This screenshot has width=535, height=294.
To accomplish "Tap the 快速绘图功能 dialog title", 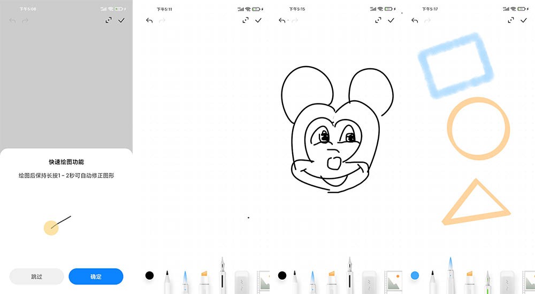I will click(x=66, y=162).
